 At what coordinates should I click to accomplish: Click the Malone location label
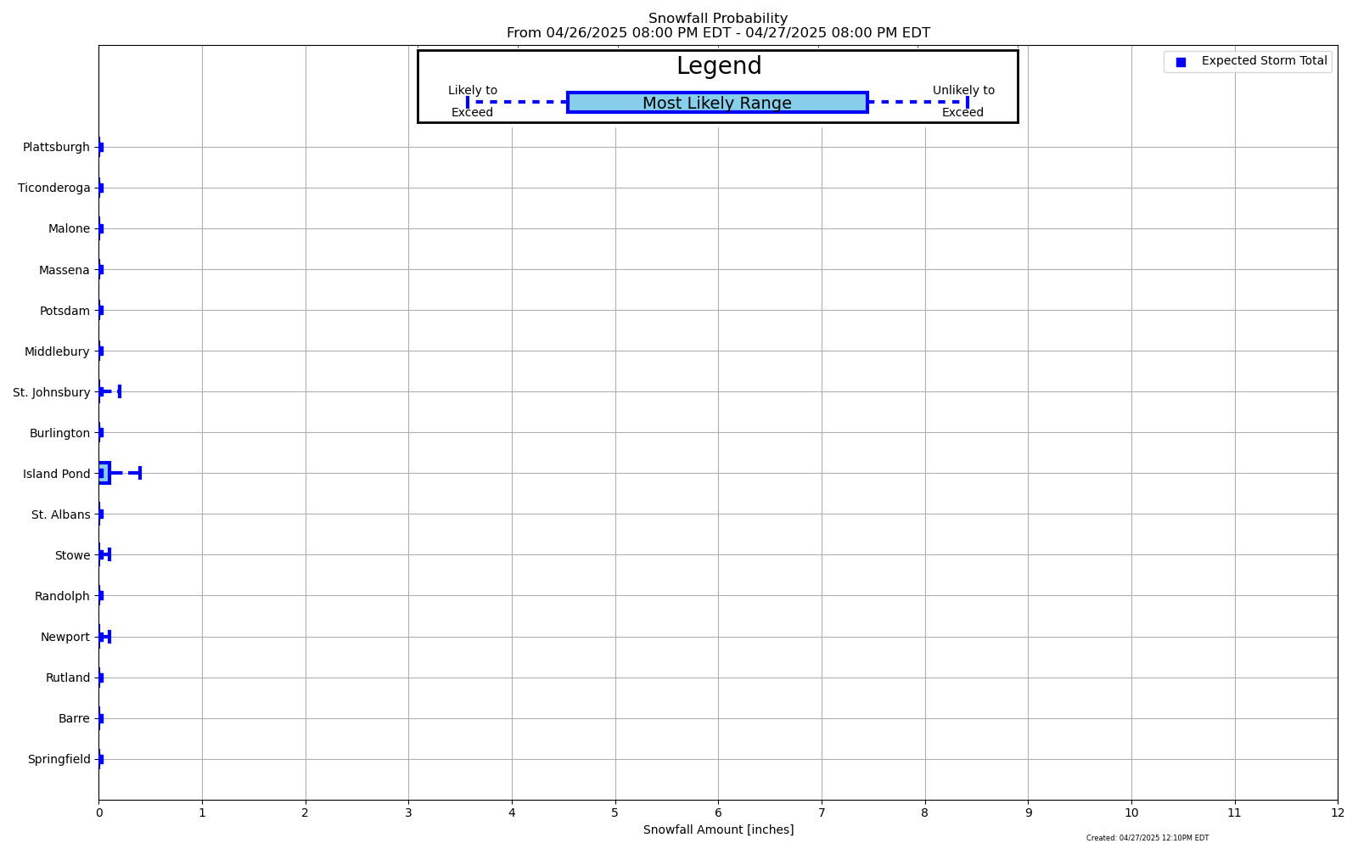coord(69,229)
